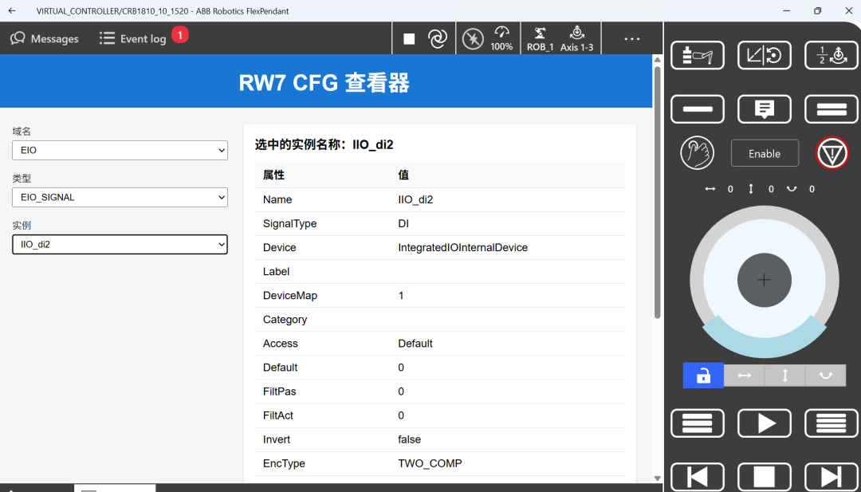Toggle the rotation joystick lock

[x=825, y=376]
